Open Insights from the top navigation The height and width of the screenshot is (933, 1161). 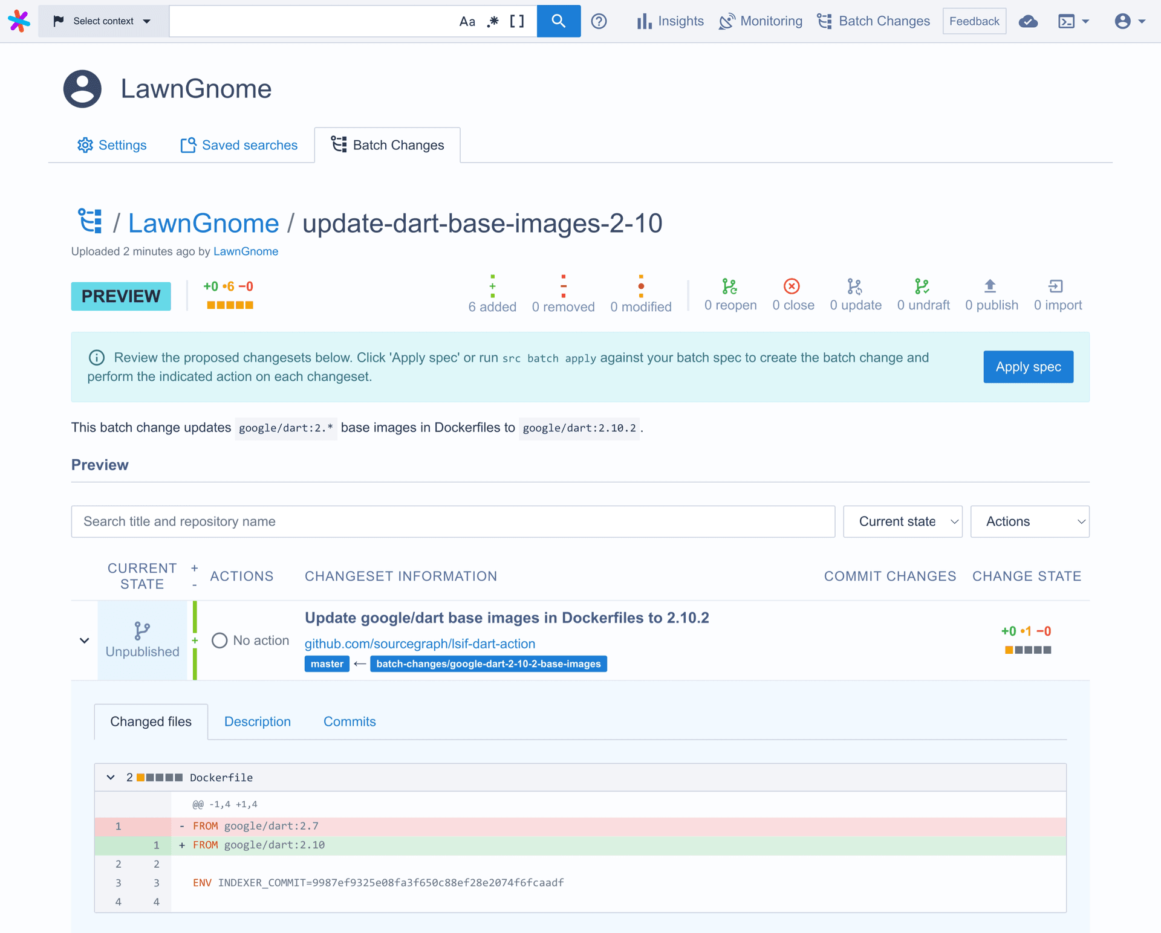pyautogui.click(x=670, y=21)
